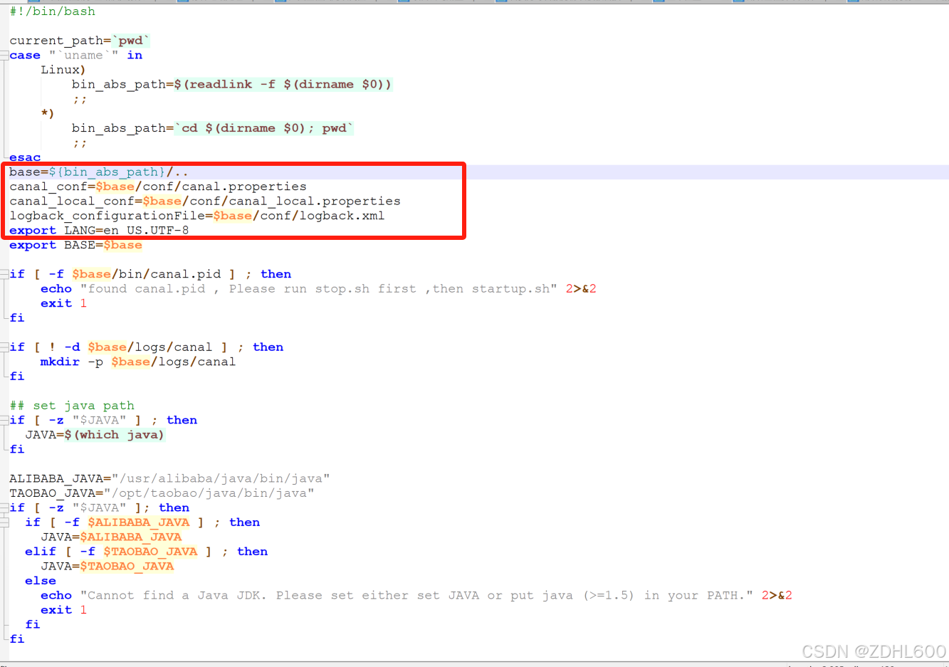The height and width of the screenshot is (667, 949).
Task: Click the esac keyword
Action: [23, 157]
